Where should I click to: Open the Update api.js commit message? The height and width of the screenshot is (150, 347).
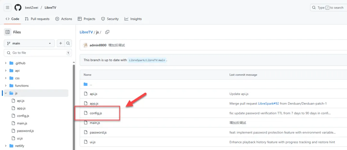pyautogui.click(x=239, y=94)
